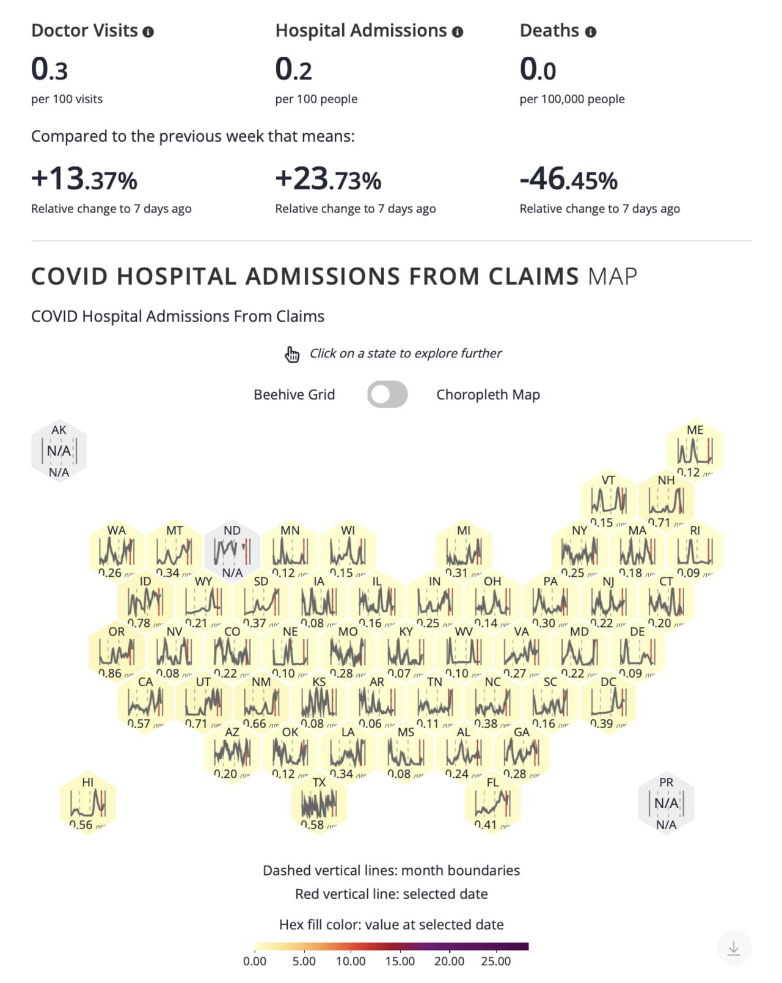
Task: Click the Choropleth Map label
Action: pyautogui.click(x=488, y=394)
